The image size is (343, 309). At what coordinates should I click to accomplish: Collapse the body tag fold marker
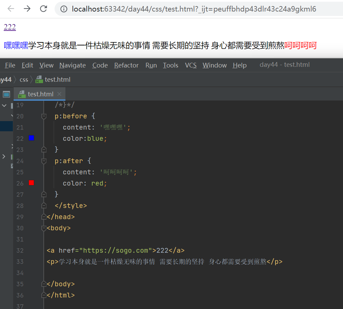(x=44, y=228)
